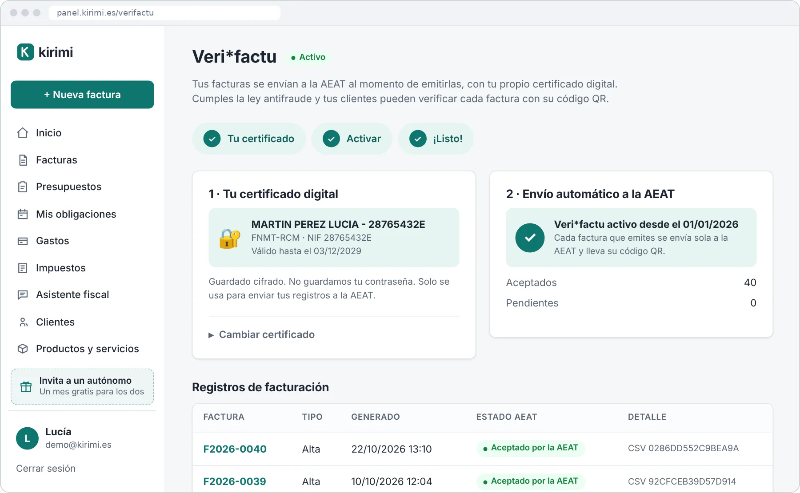The width and height of the screenshot is (800, 493).
Task: Open Mis obligaciones
Action: 82,214
